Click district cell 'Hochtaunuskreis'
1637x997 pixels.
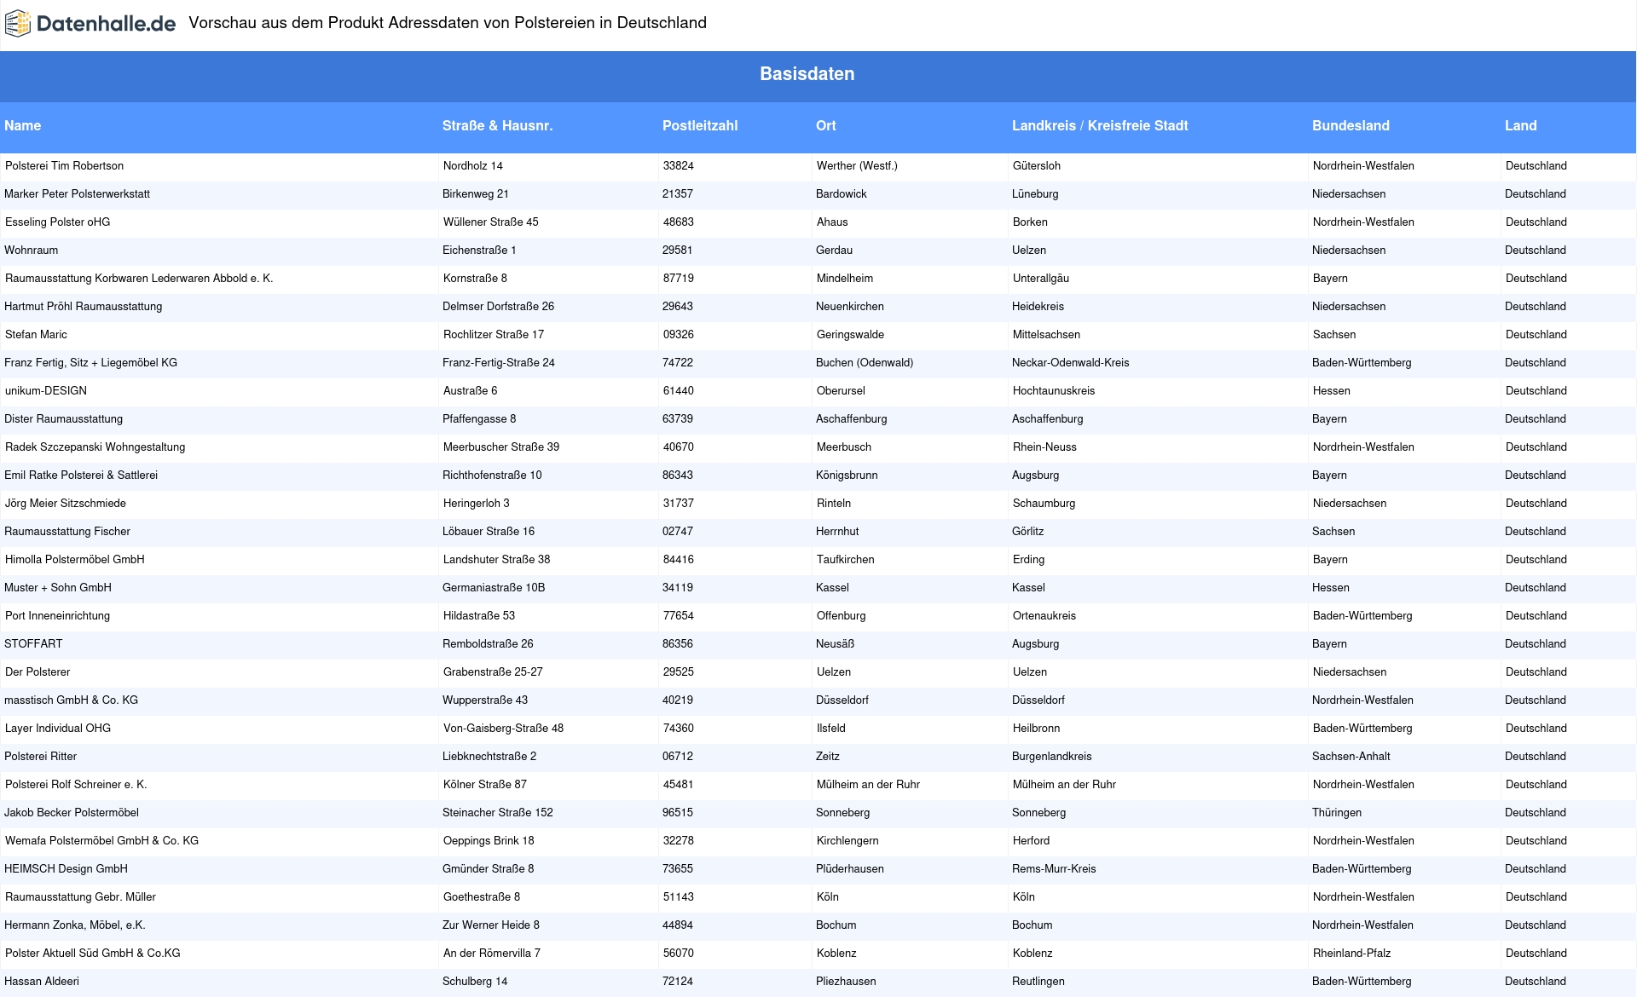tap(1054, 391)
